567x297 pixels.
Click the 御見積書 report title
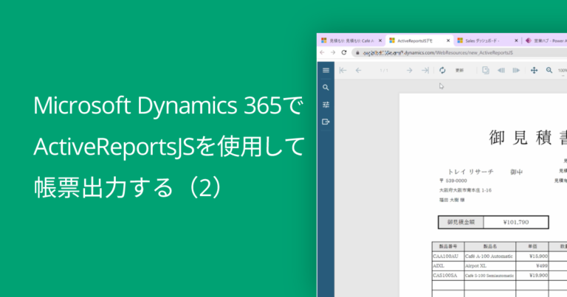coord(528,138)
